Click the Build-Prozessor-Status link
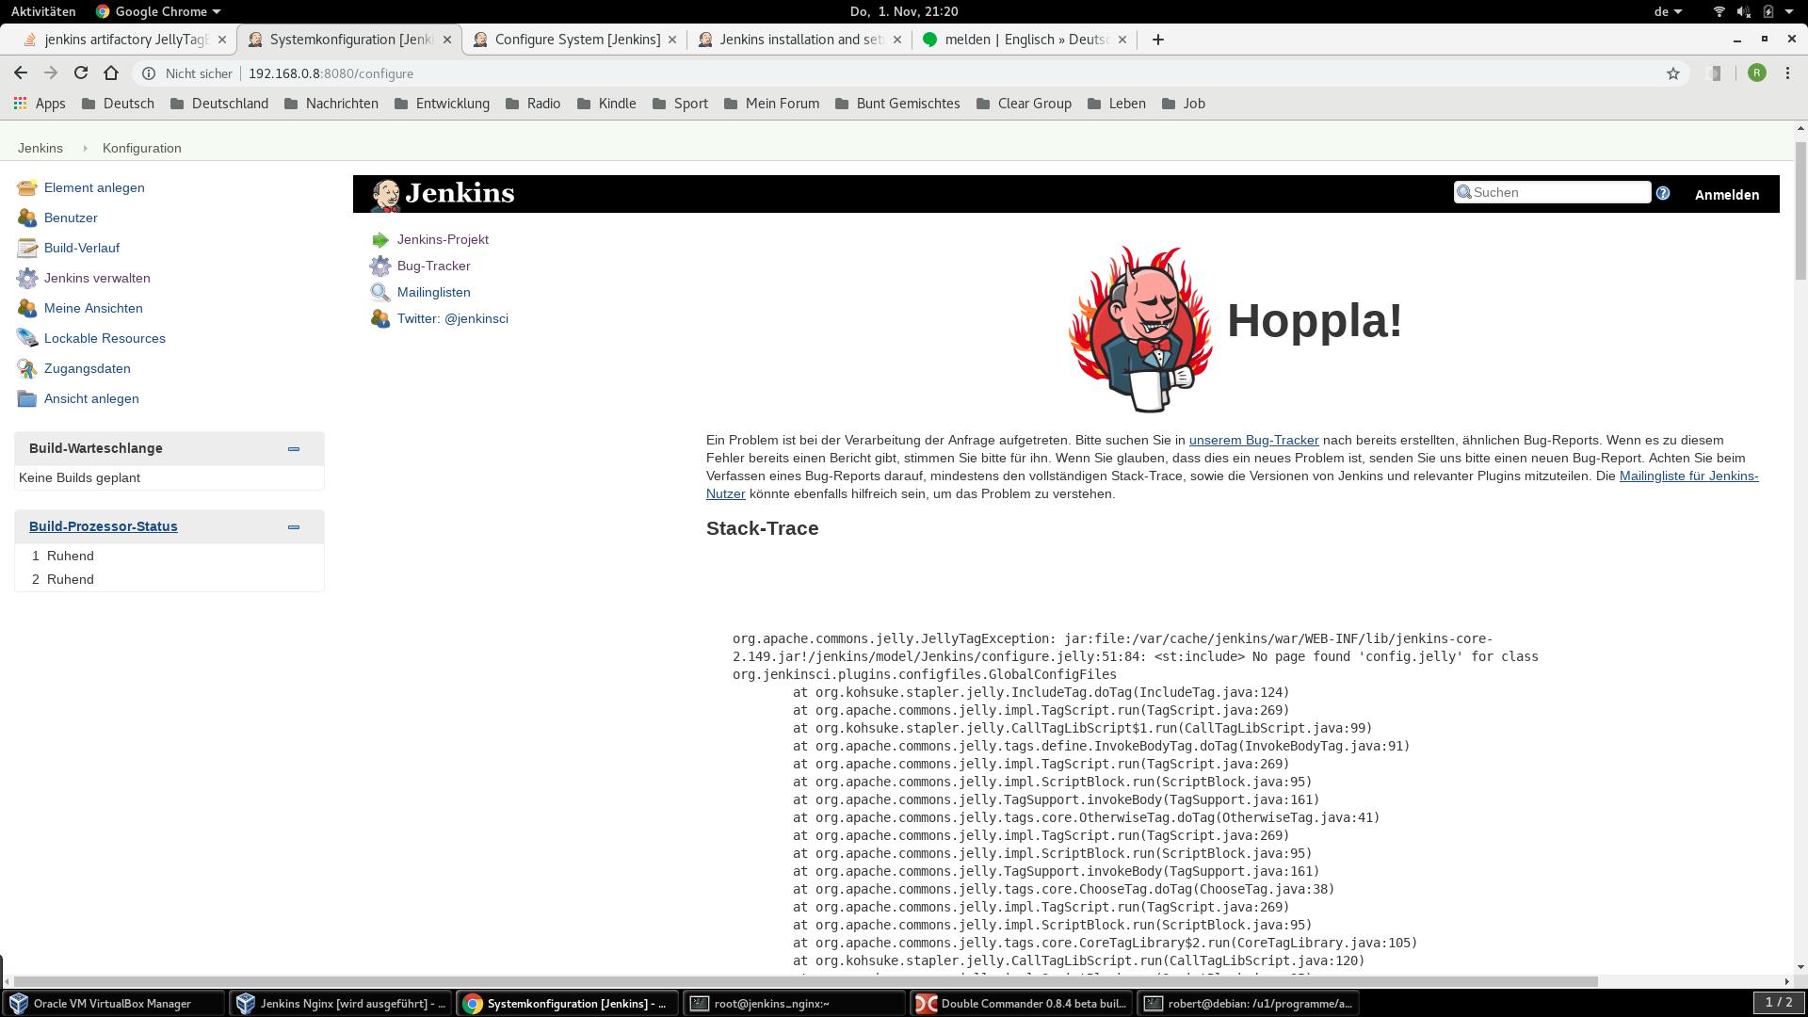This screenshot has width=1808, height=1017. (x=104, y=527)
